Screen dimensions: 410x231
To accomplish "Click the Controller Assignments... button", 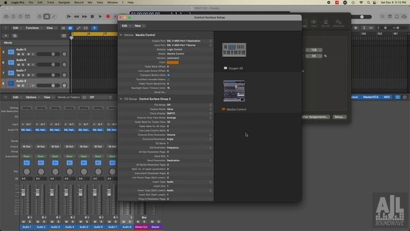I will 315,117.
